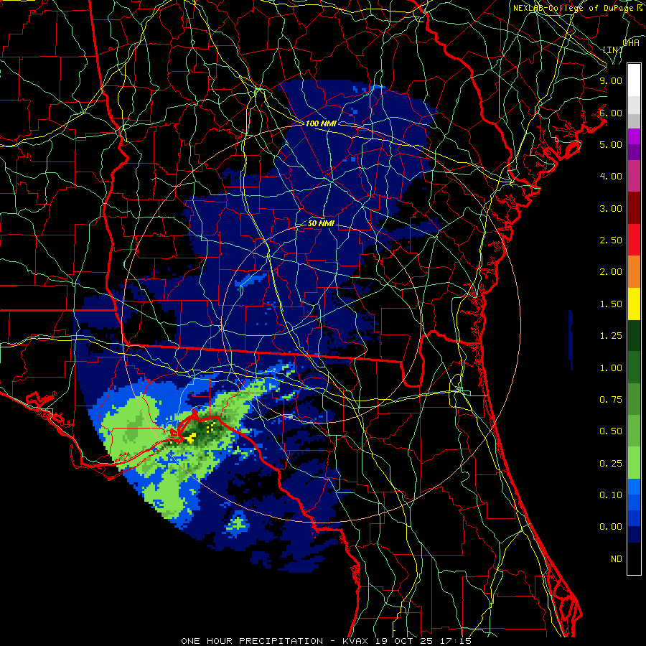The height and width of the screenshot is (646, 646).
Task: Click the 0.10 scale value
Action: point(611,495)
